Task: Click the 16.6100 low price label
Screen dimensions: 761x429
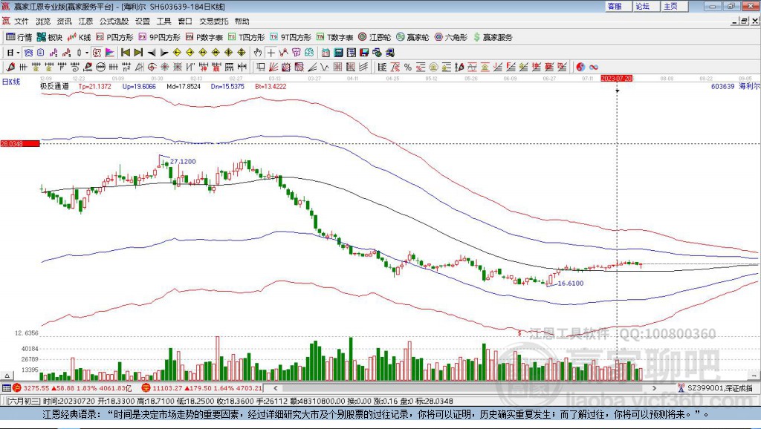Action: click(571, 283)
